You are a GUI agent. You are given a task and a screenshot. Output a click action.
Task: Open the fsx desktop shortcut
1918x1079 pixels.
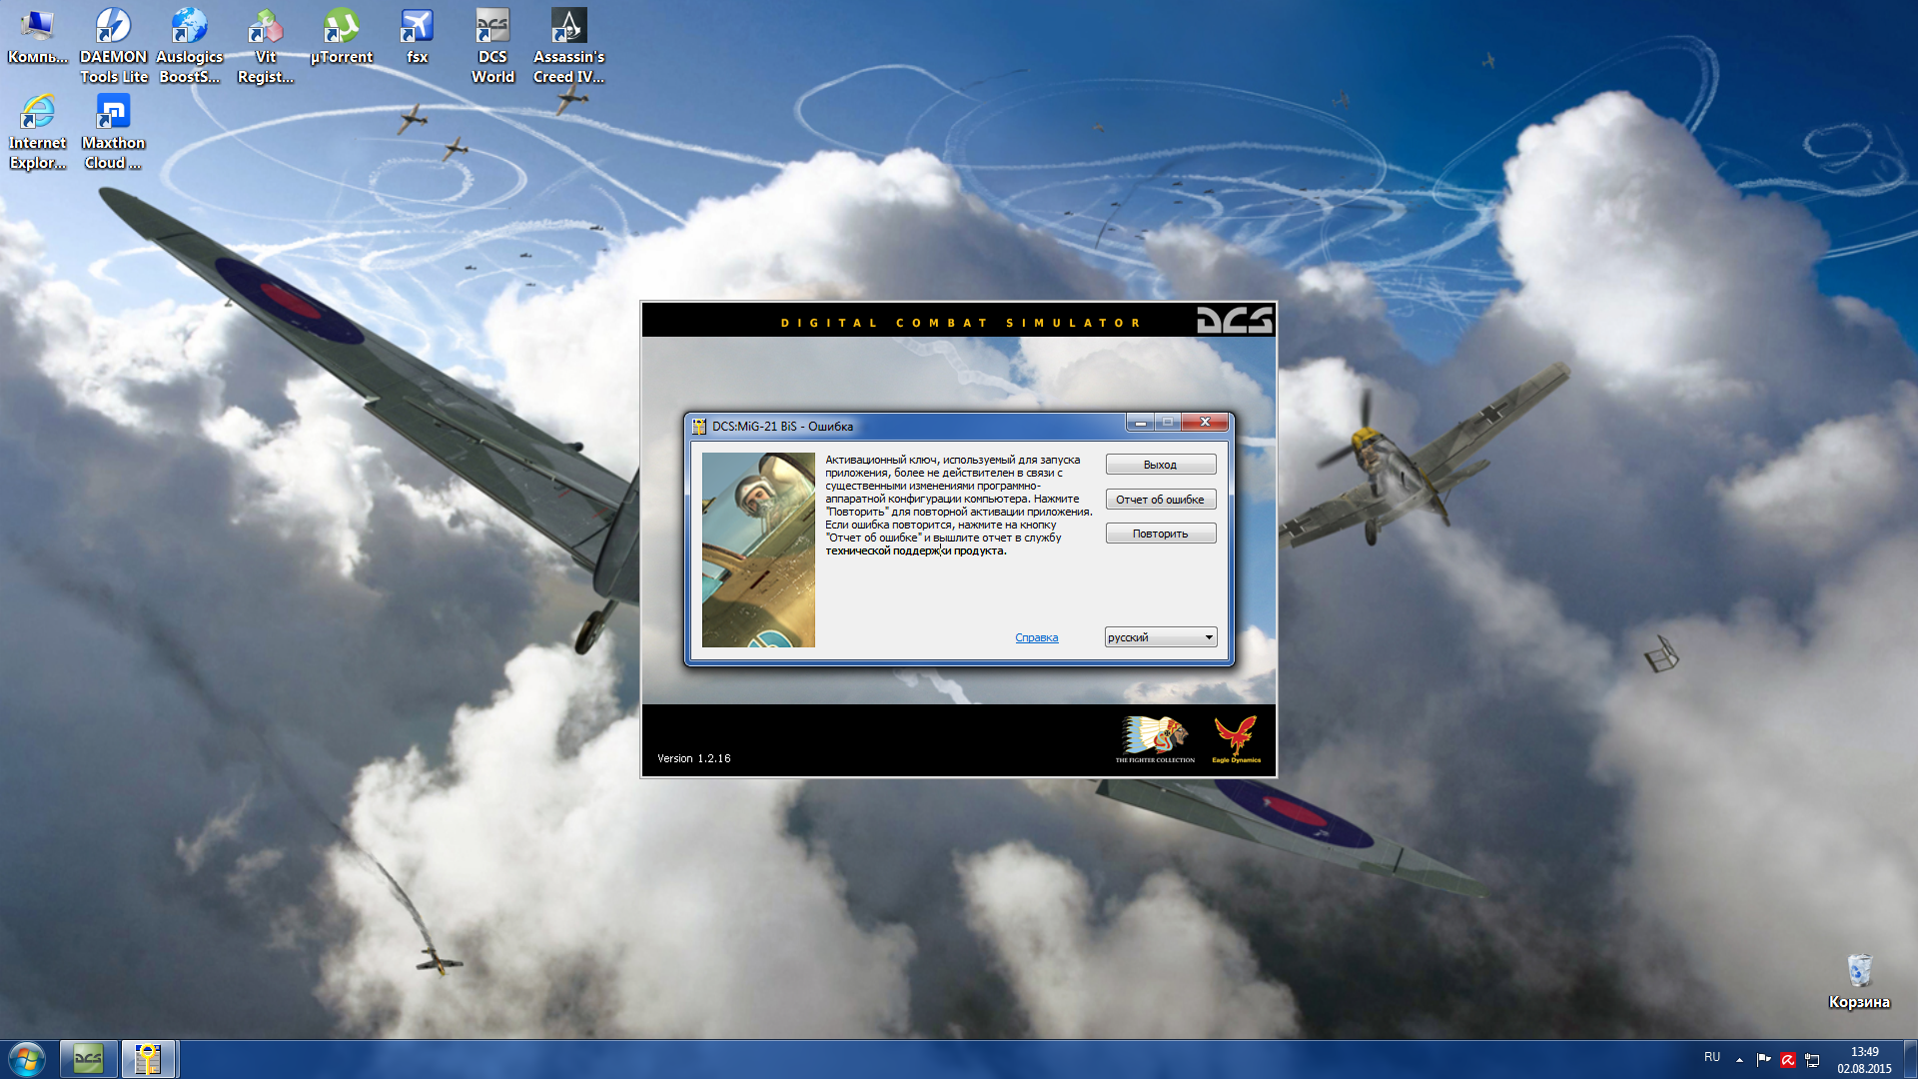[418, 37]
